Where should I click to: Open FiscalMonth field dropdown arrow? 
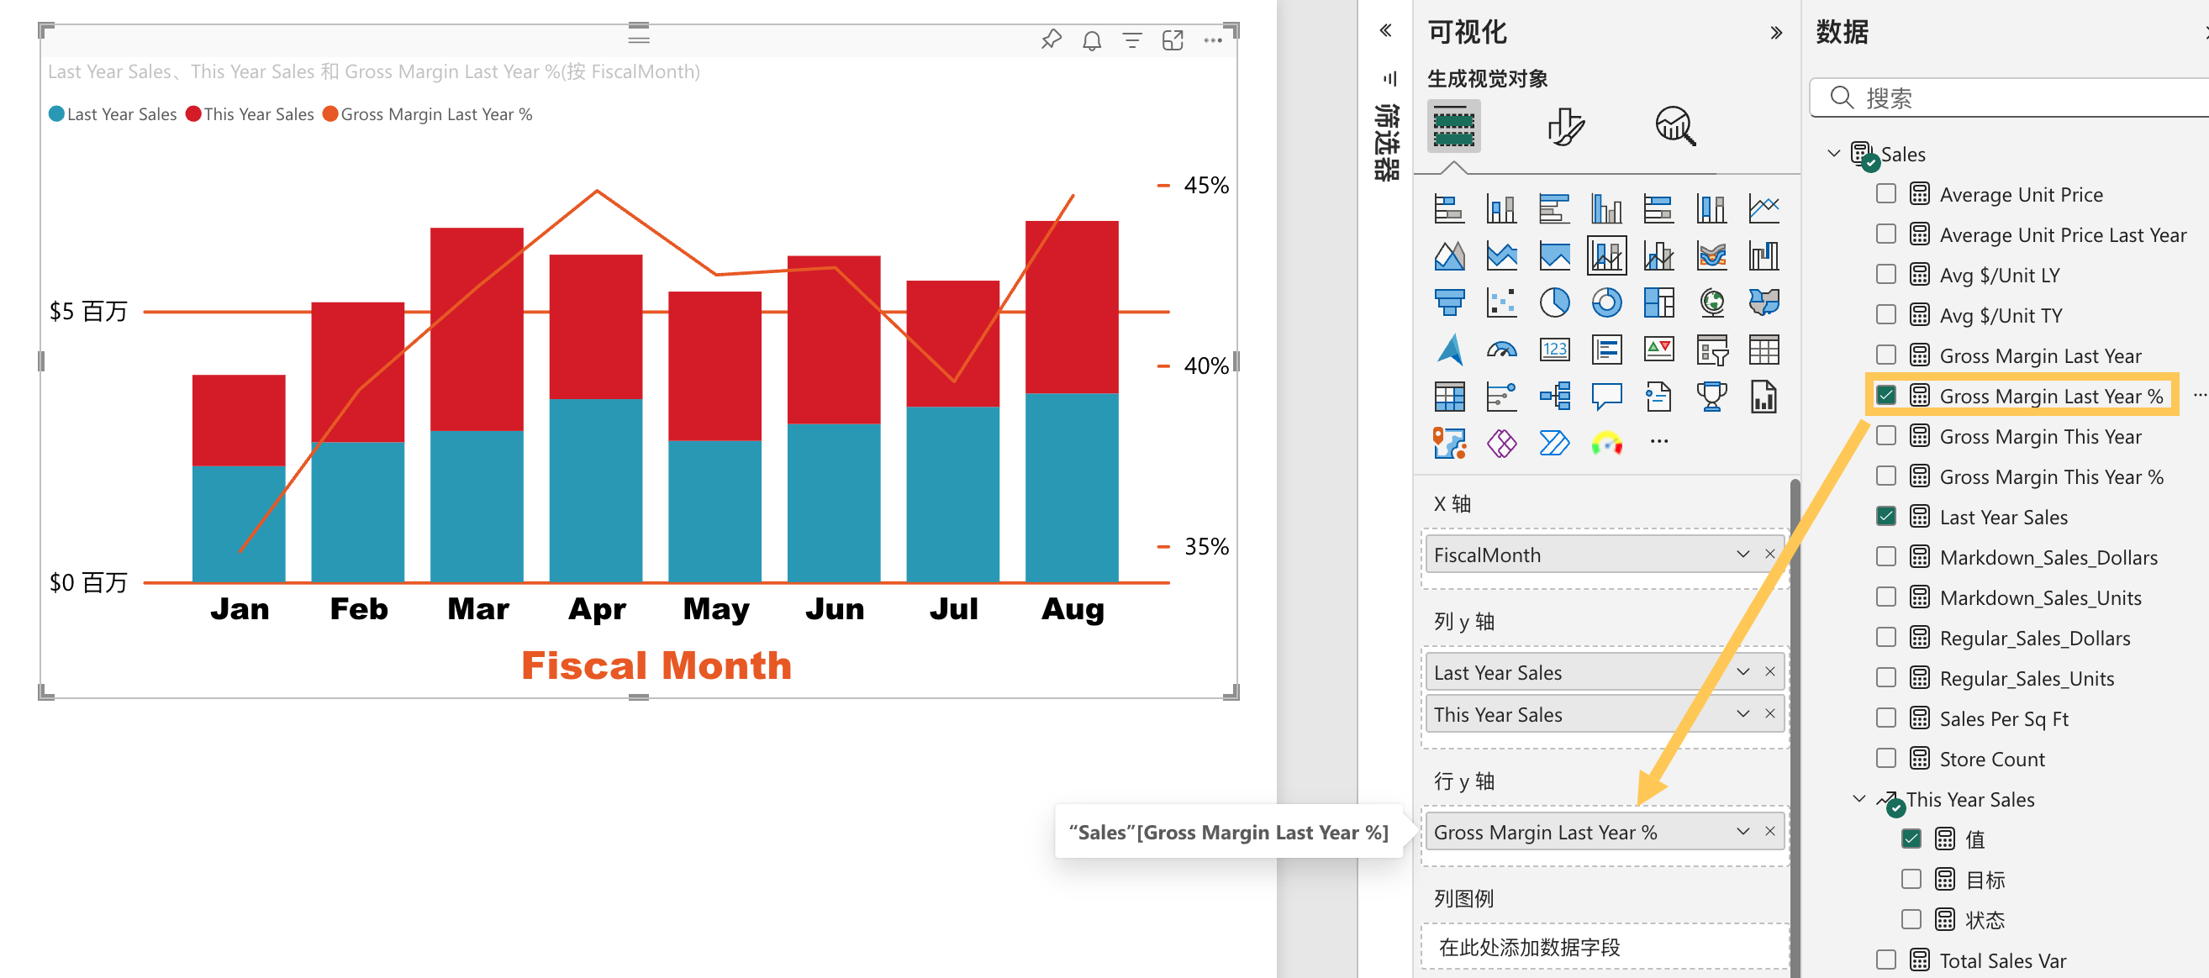pyautogui.click(x=1742, y=555)
